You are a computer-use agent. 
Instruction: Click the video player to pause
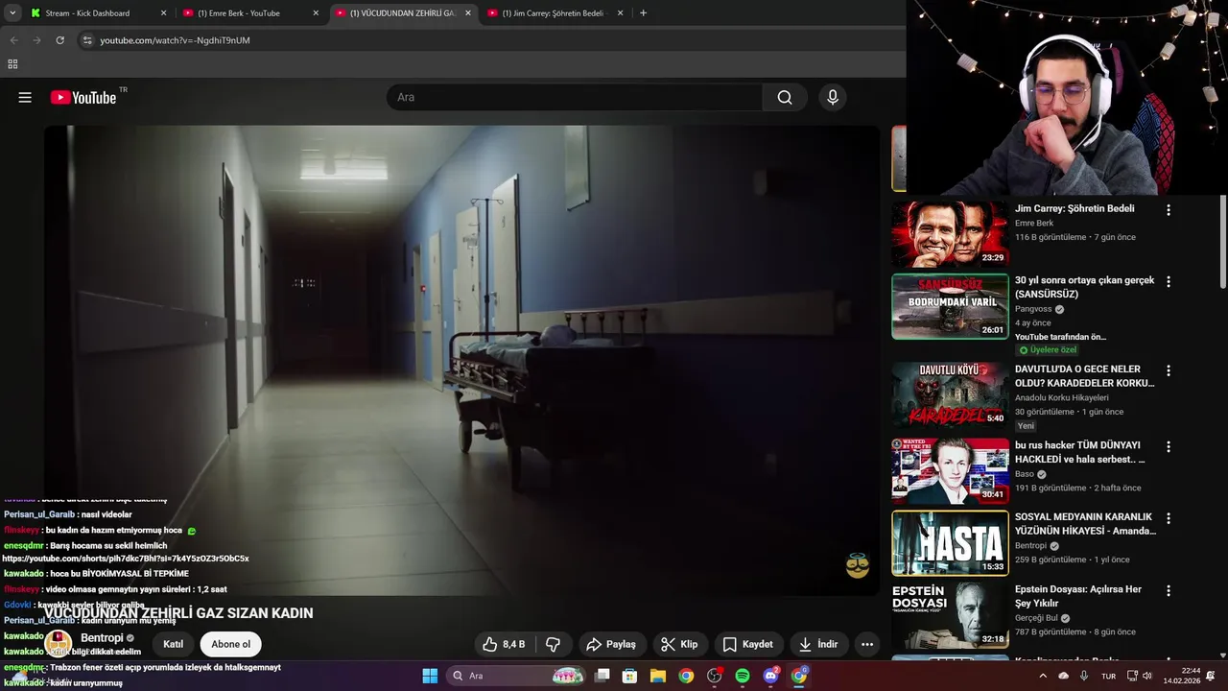click(461, 360)
